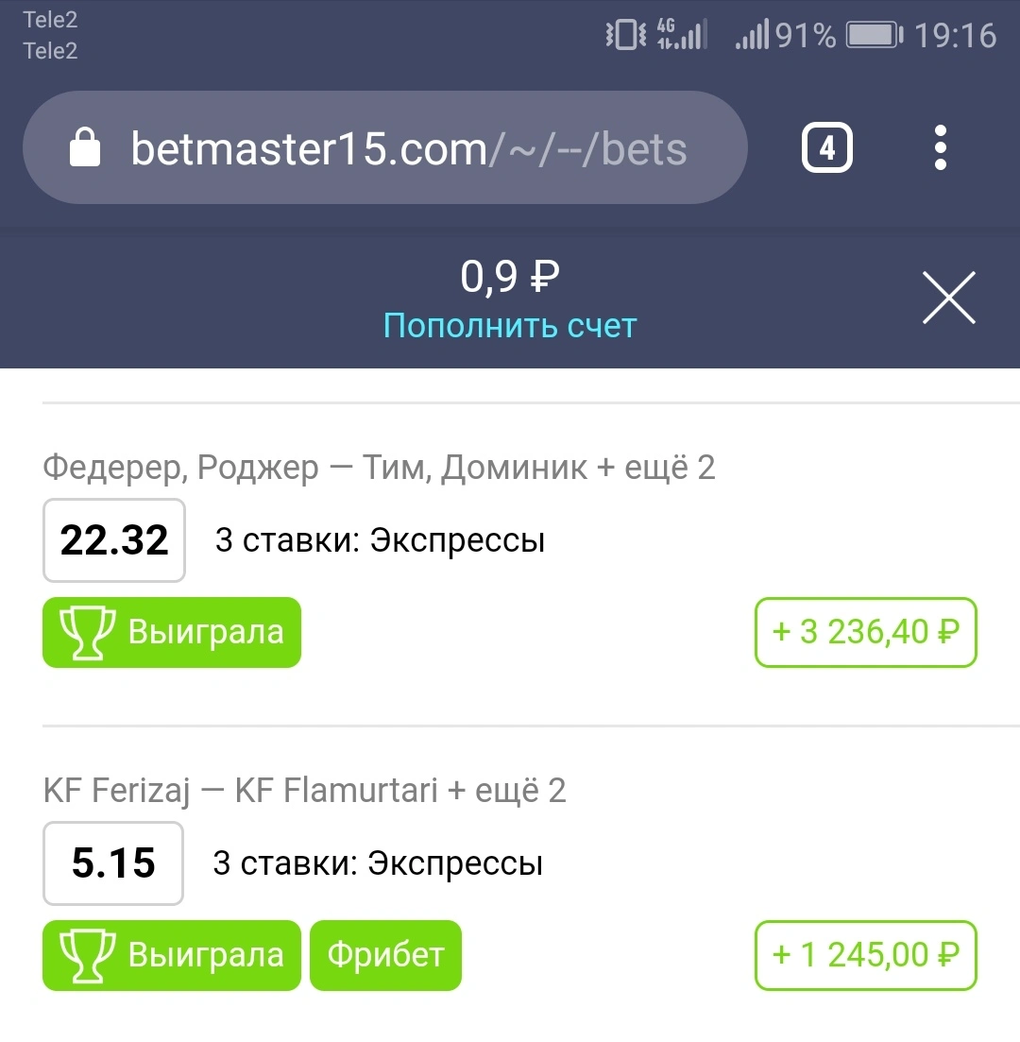Tap the battery icon in status bar
This screenshot has height=1042, width=1020.
coord(875,35)
